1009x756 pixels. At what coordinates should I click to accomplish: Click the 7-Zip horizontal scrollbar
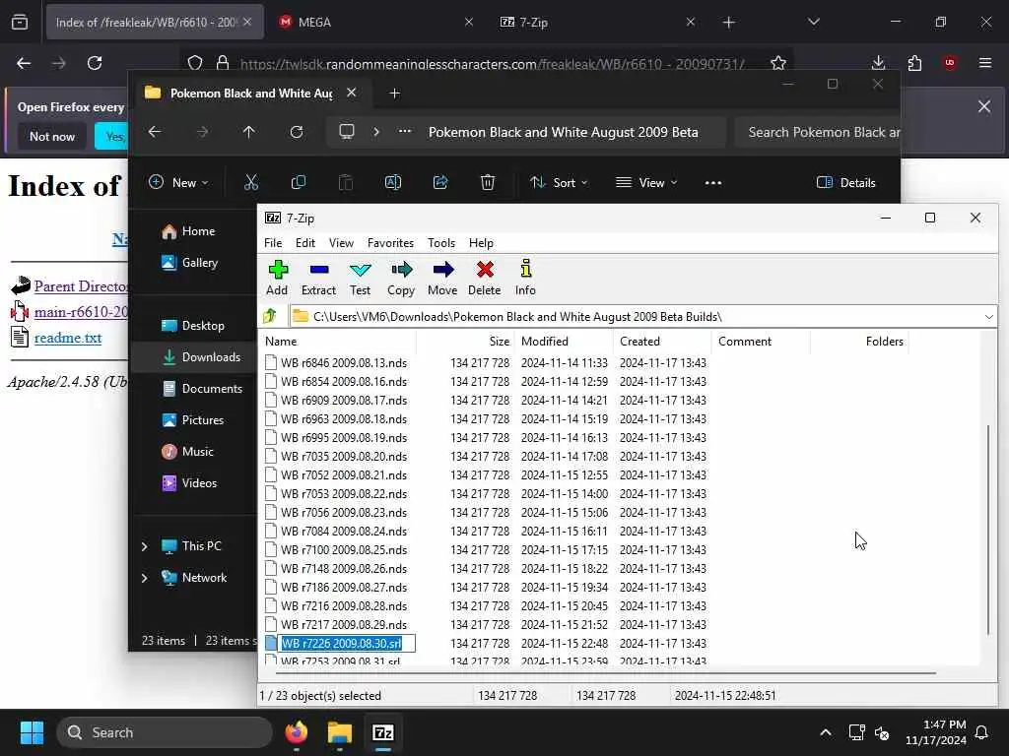606,673
